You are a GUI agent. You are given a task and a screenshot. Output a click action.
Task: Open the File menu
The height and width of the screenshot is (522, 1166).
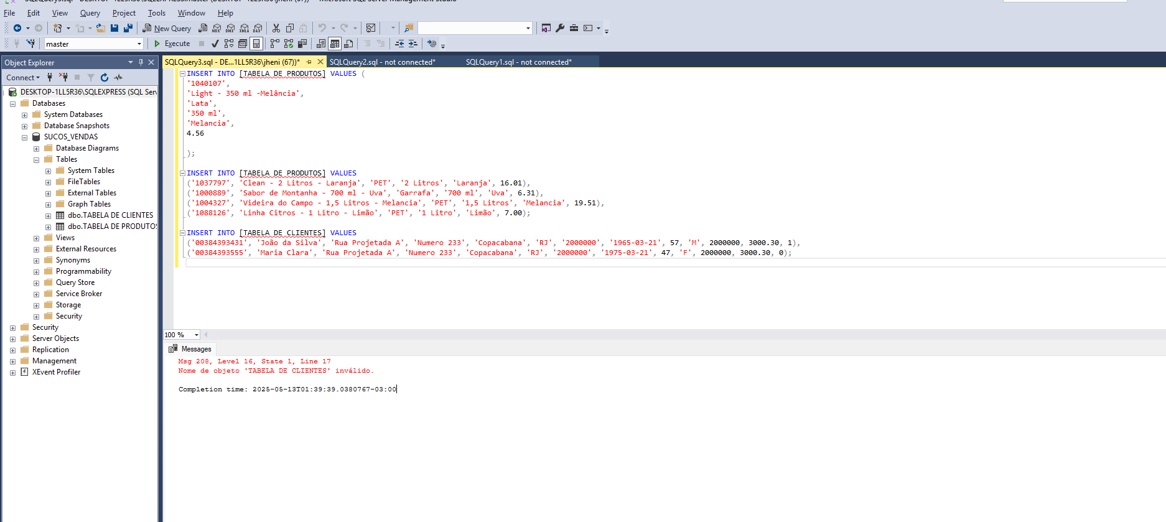pos(9,13)
